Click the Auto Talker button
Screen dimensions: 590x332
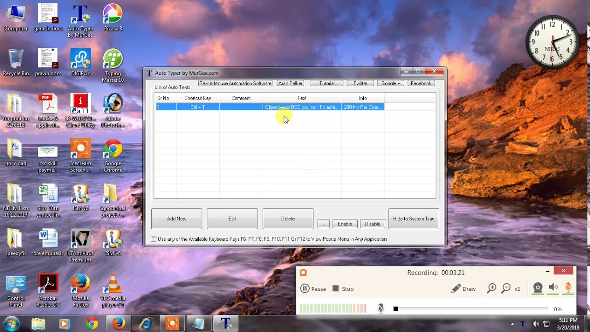290,83
